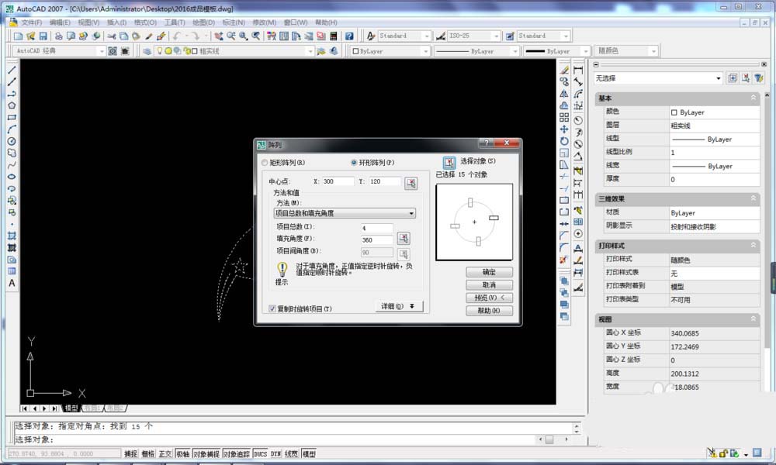
Task: Click the 选择对象 pick button in the Array dialog
Action: tap(449, 160)
